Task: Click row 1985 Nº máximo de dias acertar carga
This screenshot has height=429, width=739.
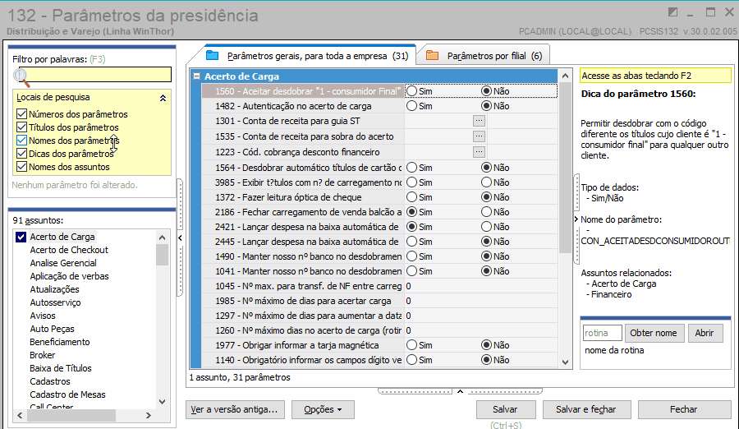Action: (379, 301)
